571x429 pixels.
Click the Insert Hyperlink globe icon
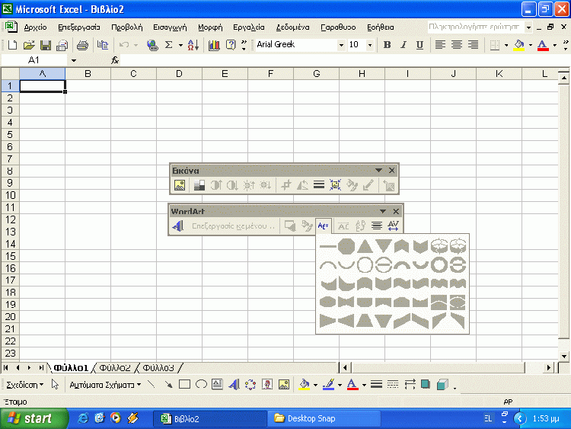click(152, 45)
